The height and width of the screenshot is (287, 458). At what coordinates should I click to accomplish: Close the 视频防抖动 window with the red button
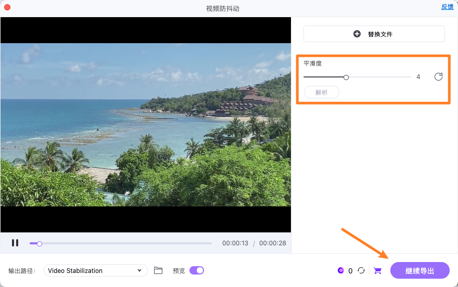coord(7,7)
